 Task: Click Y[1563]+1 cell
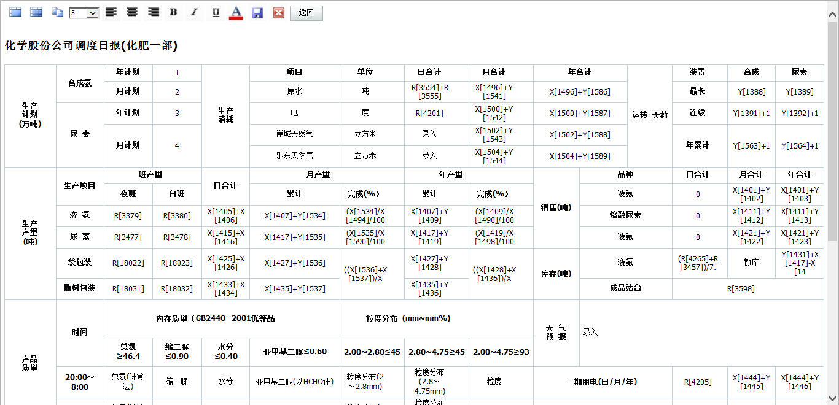tap(751, 146)
